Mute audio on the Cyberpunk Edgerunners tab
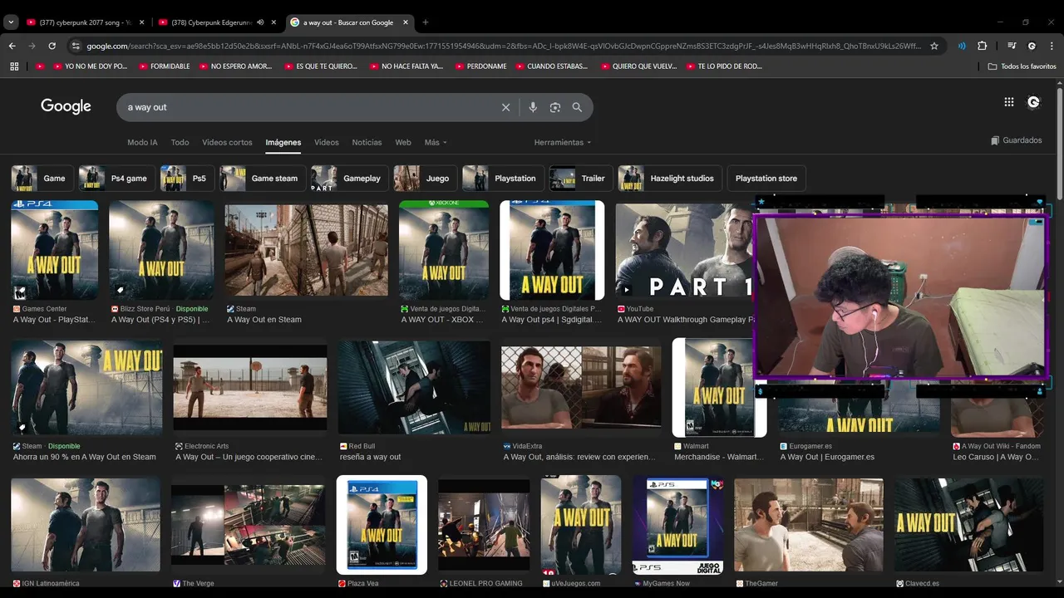Image resolution: width=1064 pixels, height=598 pixels. coord(261,22)
